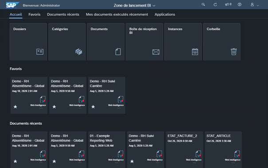
Task: Click the Web Intelligence icon on the Favoris Aug 10 card
Action: [x=43, y=99]
